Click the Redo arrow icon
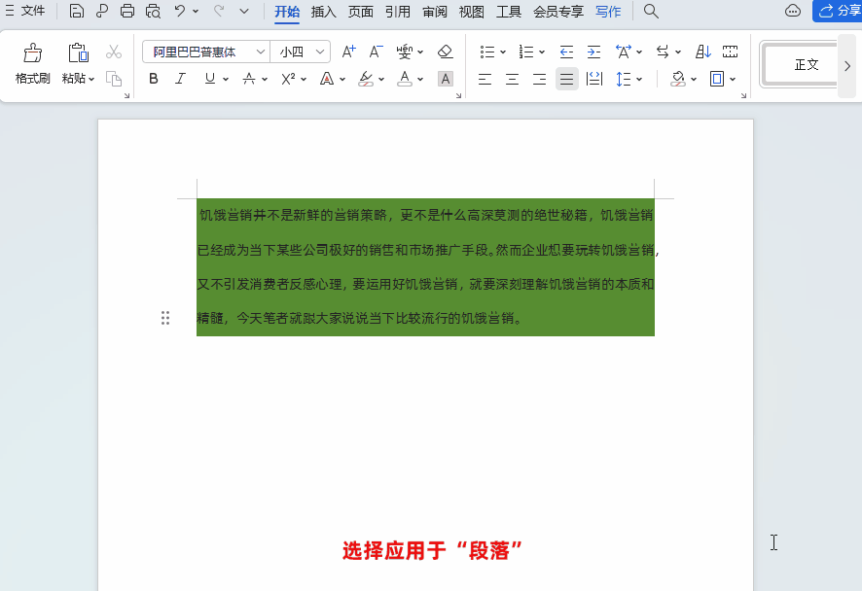This screenshot has height=591, width=862. pos(219,11)
